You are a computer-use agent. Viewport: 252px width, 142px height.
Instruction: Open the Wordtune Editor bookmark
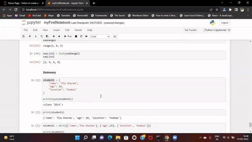click(x=138, y=15)
